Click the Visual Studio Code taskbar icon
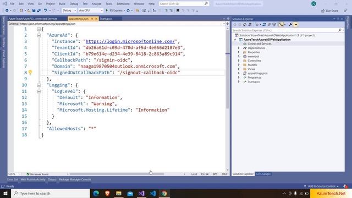The height and width of the screenshot is (198, 352). [153, 193]
